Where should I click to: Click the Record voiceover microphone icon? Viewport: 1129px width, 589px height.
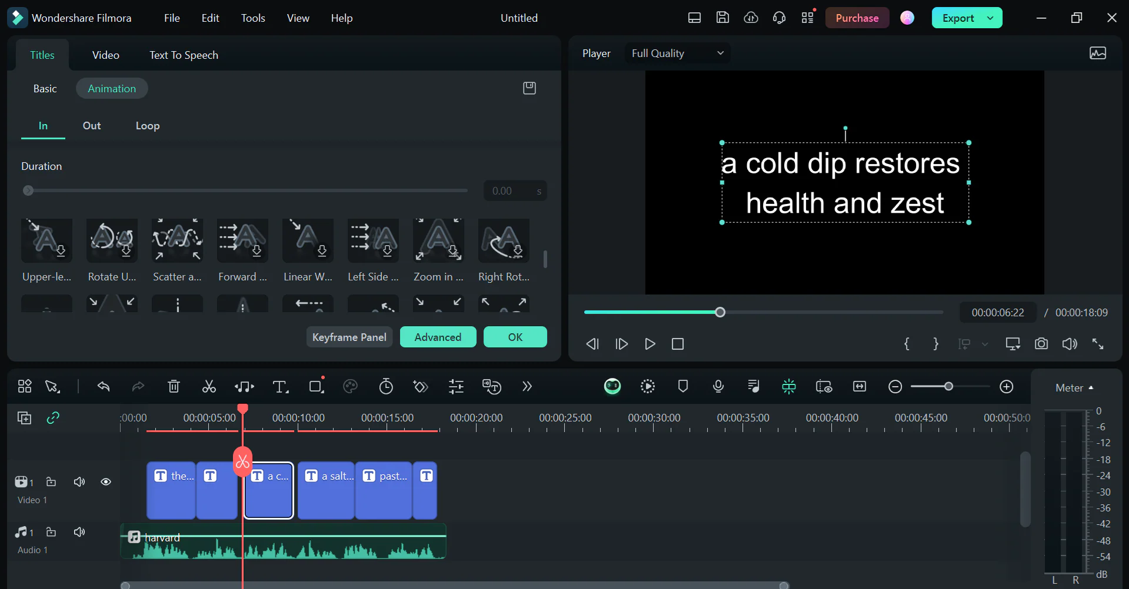[x=718, y=386]
